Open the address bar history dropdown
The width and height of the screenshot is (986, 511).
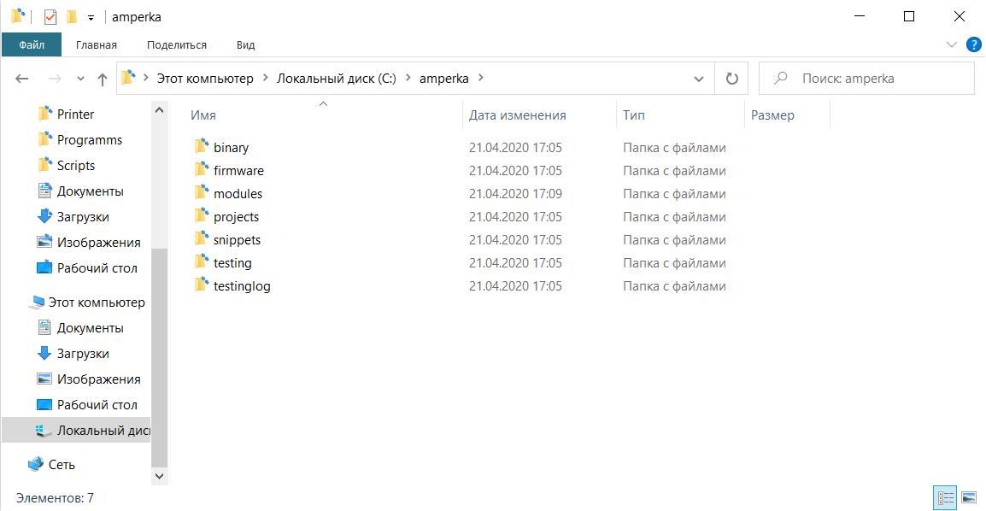(699, 79)
